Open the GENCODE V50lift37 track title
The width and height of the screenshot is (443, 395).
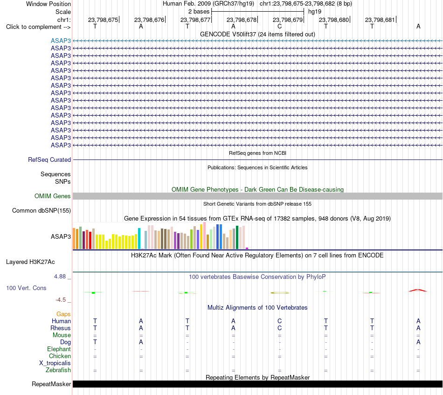click(x=257, y=34)
